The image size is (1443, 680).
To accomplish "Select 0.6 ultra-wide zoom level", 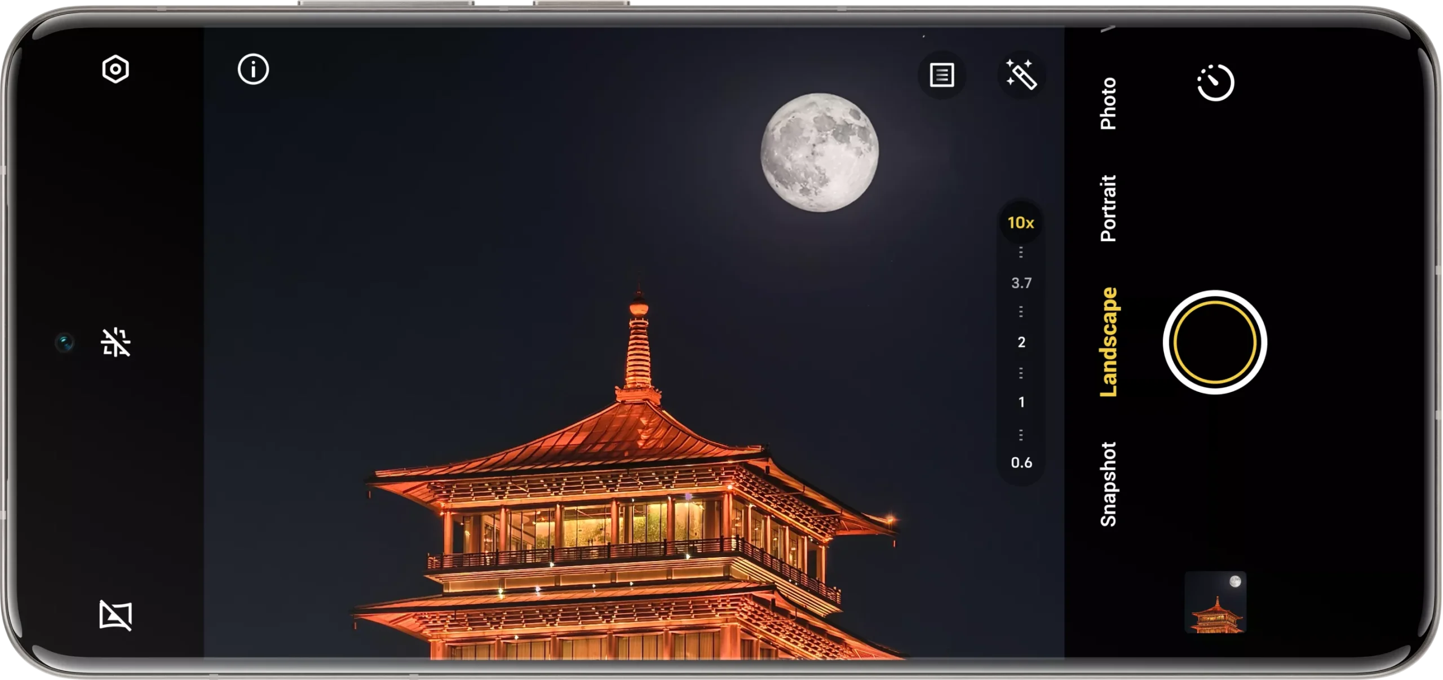I will (1021, 462).
